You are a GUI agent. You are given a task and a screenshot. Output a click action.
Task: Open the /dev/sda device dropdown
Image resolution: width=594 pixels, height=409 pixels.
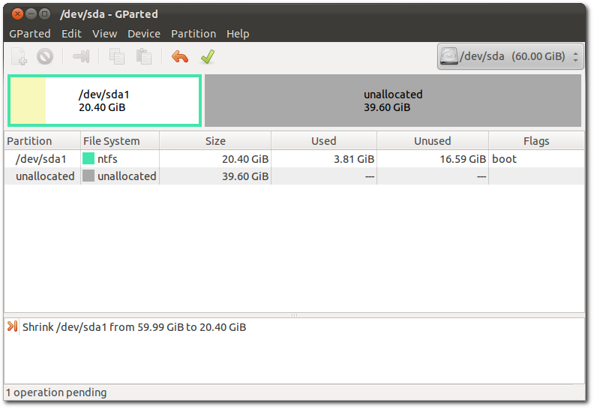pyautogui.click(x=511, y=56)
